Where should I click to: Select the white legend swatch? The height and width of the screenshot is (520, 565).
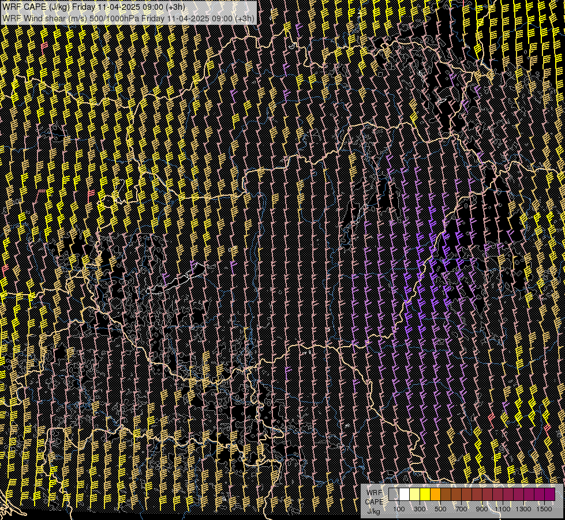point(405,494)
